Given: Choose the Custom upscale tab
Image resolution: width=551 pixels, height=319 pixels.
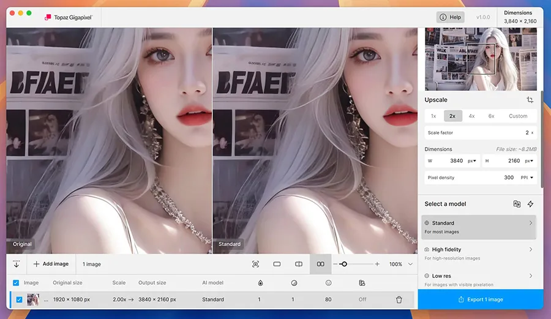Looking at the screenshot, I should click(517, 116).
